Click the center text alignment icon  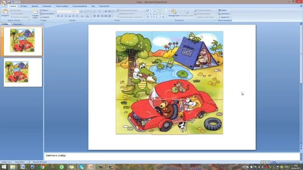tap(98, 16)
